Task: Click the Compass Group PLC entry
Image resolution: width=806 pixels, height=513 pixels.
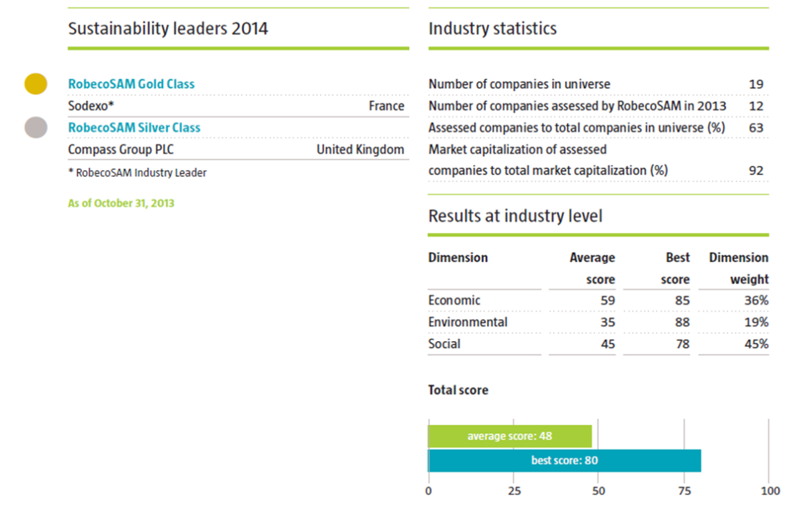Action: (x=121, y=149)
